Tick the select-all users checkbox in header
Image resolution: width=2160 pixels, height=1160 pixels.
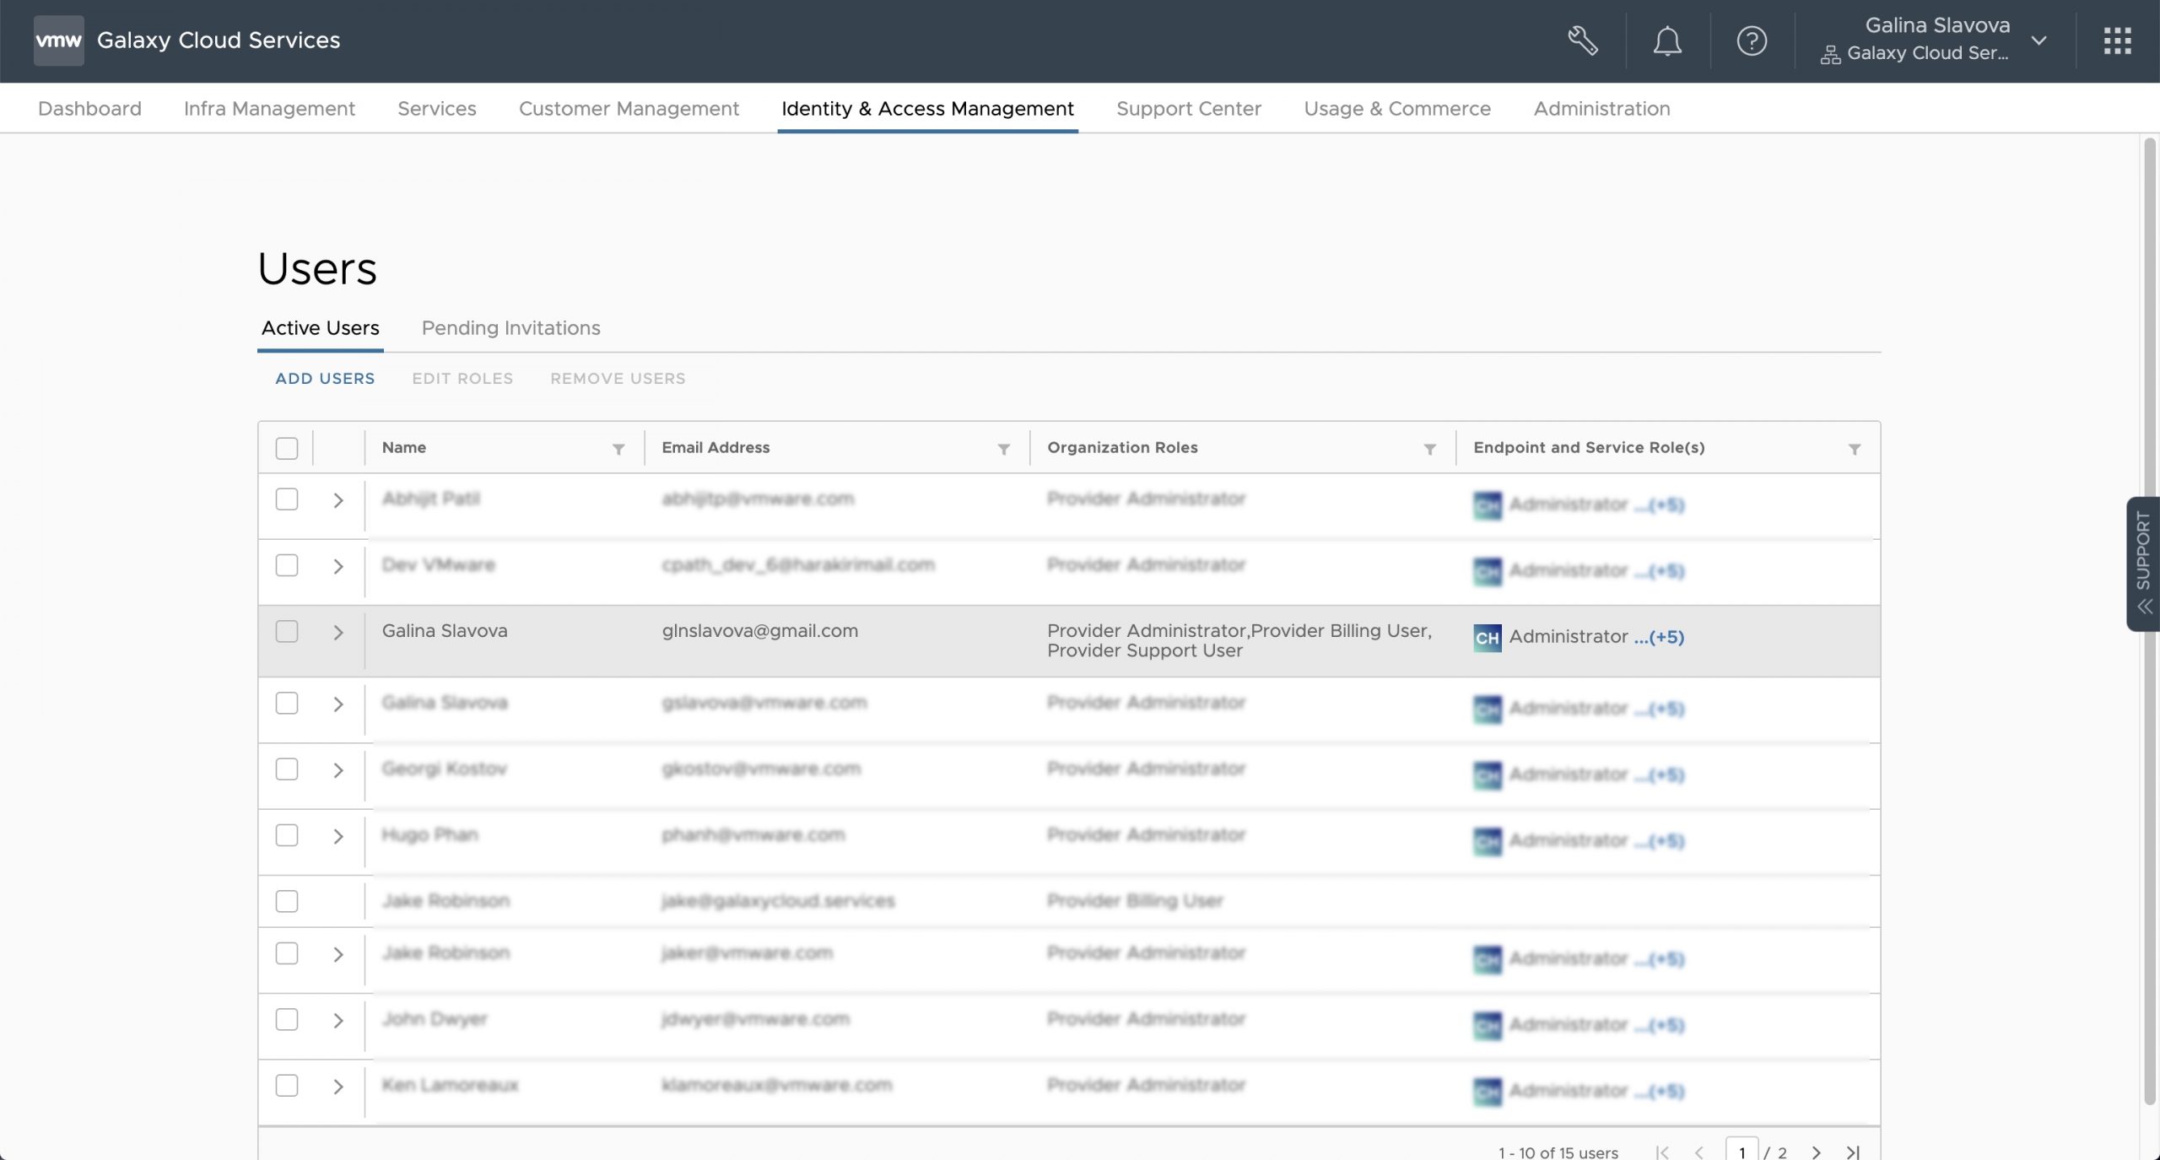click(287, 448)
